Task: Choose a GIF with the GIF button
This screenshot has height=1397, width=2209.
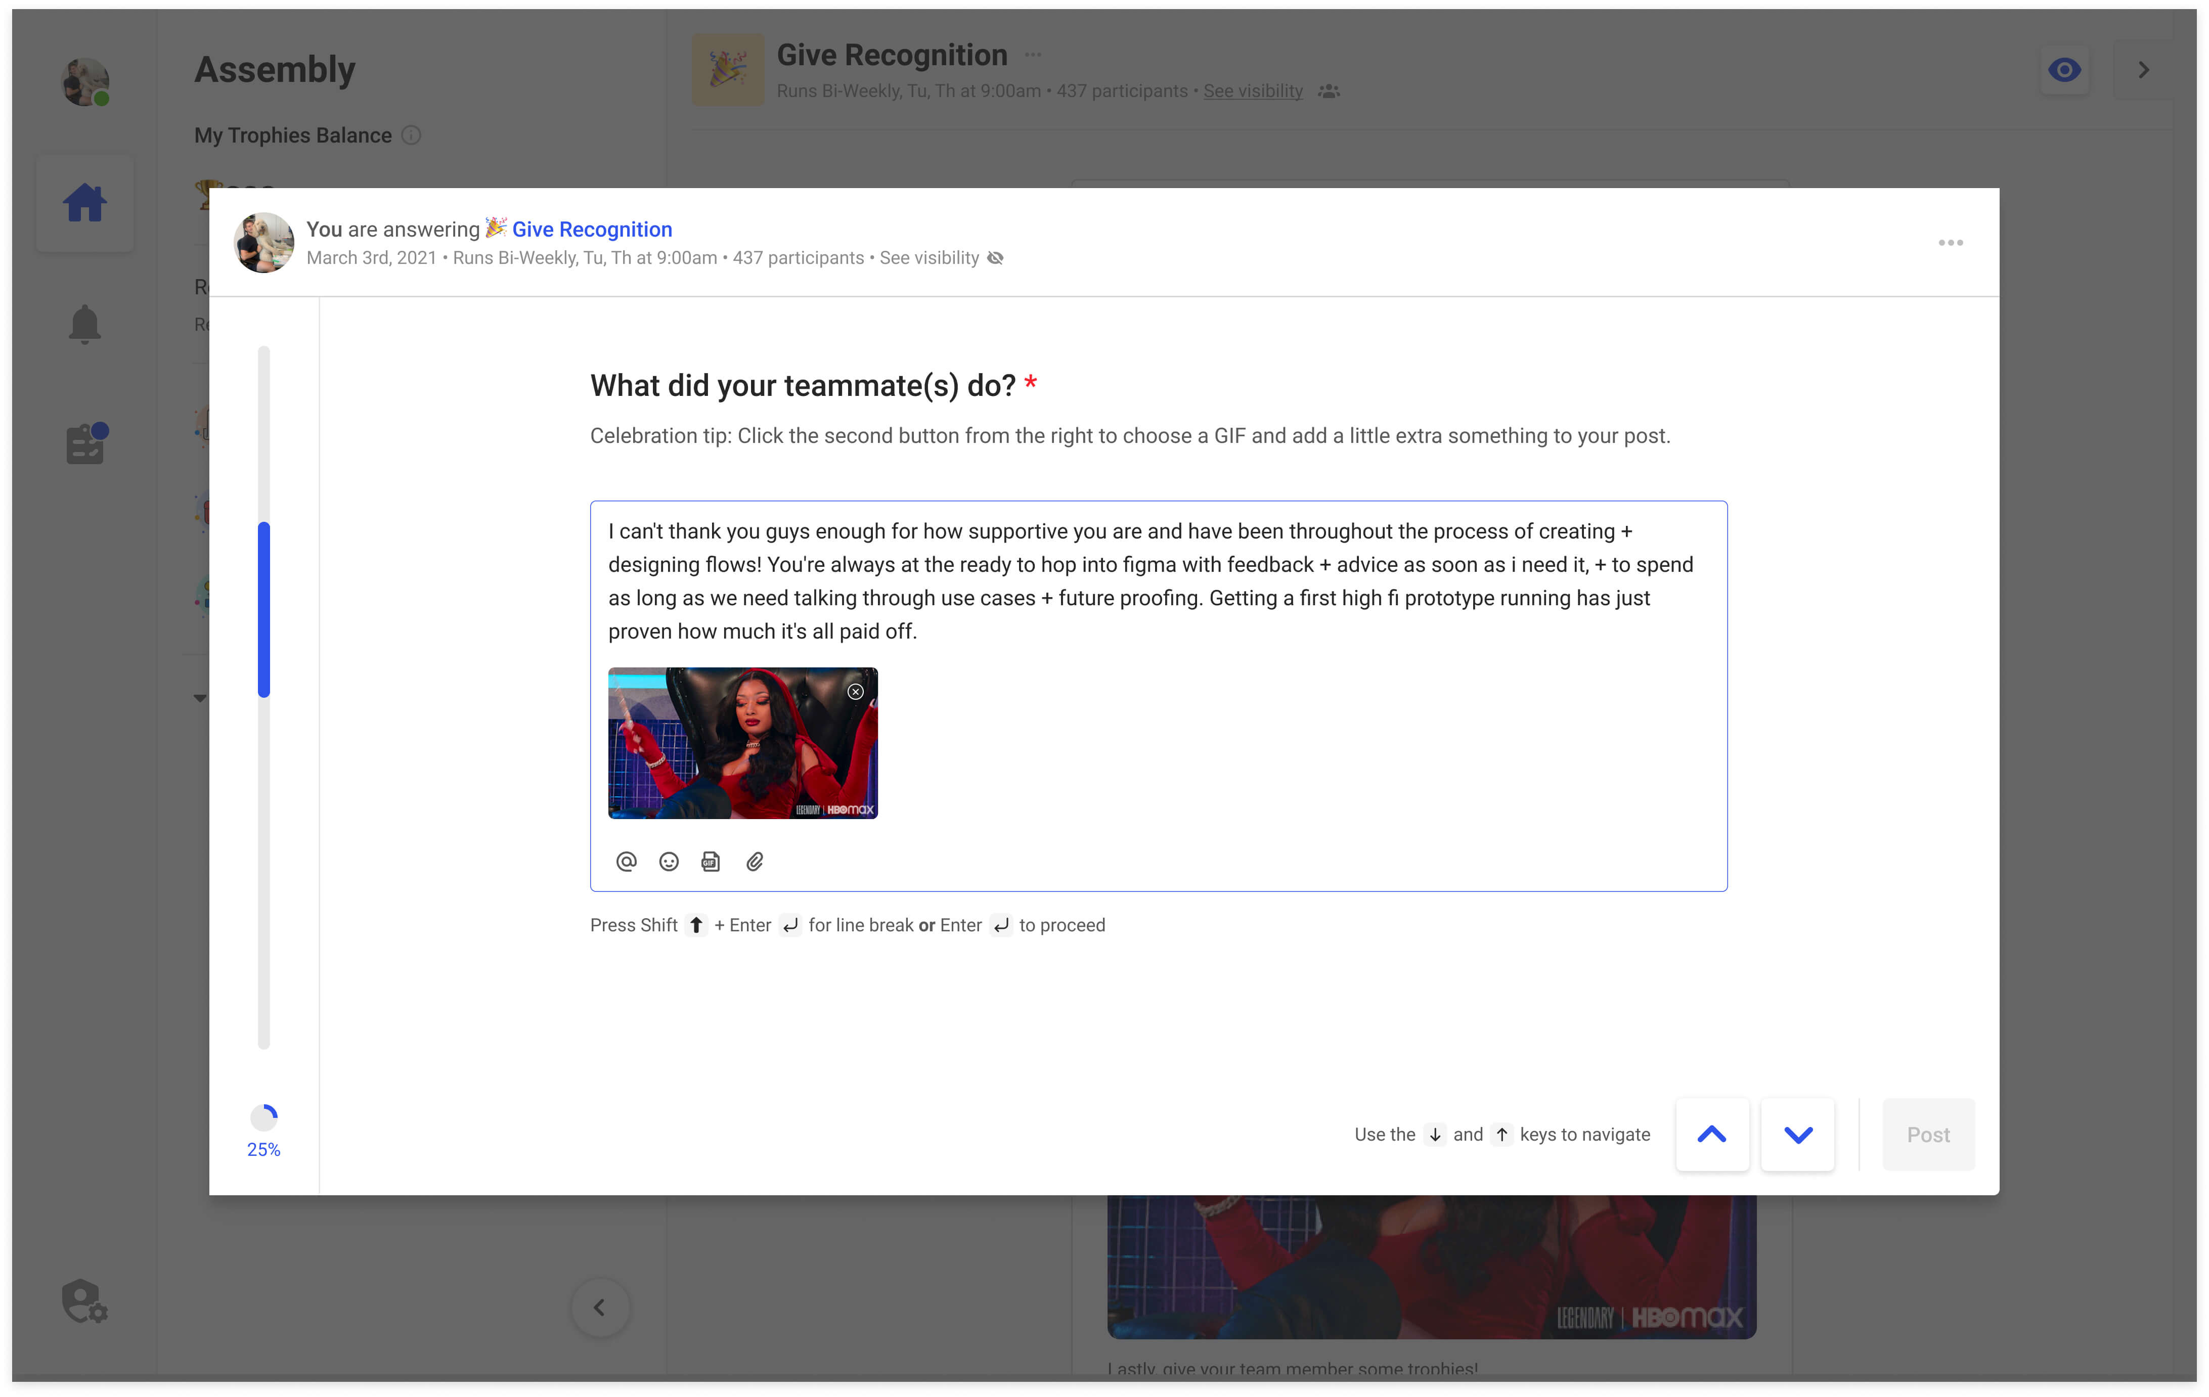Action: tap(711, 862)
